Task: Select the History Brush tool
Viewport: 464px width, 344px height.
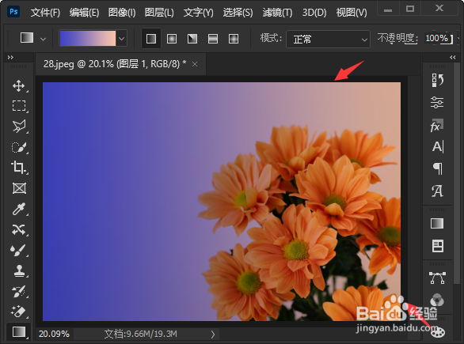Action: (x=19, y=291)
